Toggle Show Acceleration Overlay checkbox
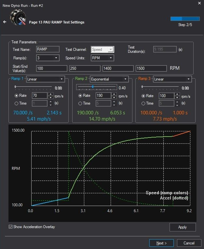 (x=11, y=227)
